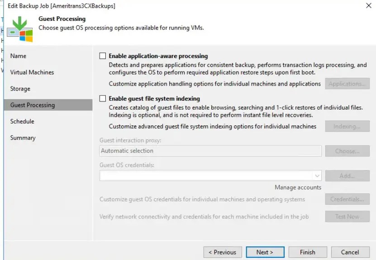Click the Manage accounts link
This screenshot has height=260, width=376.
[298, 187]
